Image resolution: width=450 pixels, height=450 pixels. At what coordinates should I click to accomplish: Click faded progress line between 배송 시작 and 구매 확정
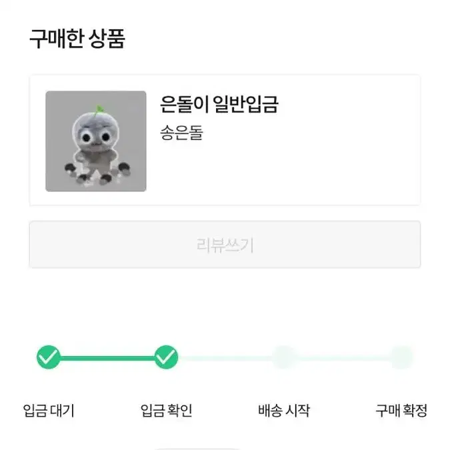click(343, 358)
